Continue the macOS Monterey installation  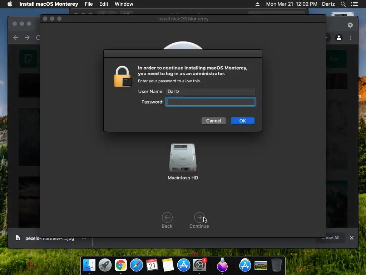(199, 220)
